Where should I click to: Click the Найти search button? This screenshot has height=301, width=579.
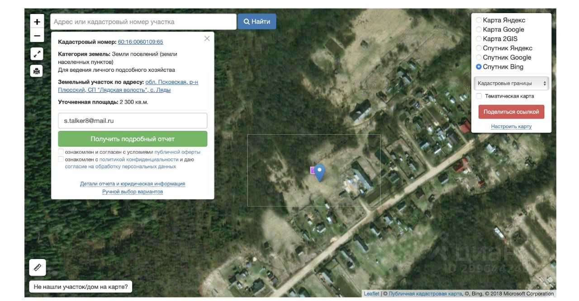tap(257, 22)
